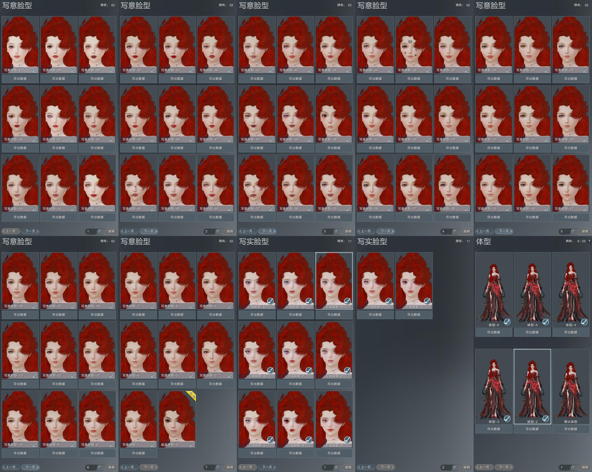
Task: Click the round brush icon on 写实脸型-11
Action: pos(271,301)
